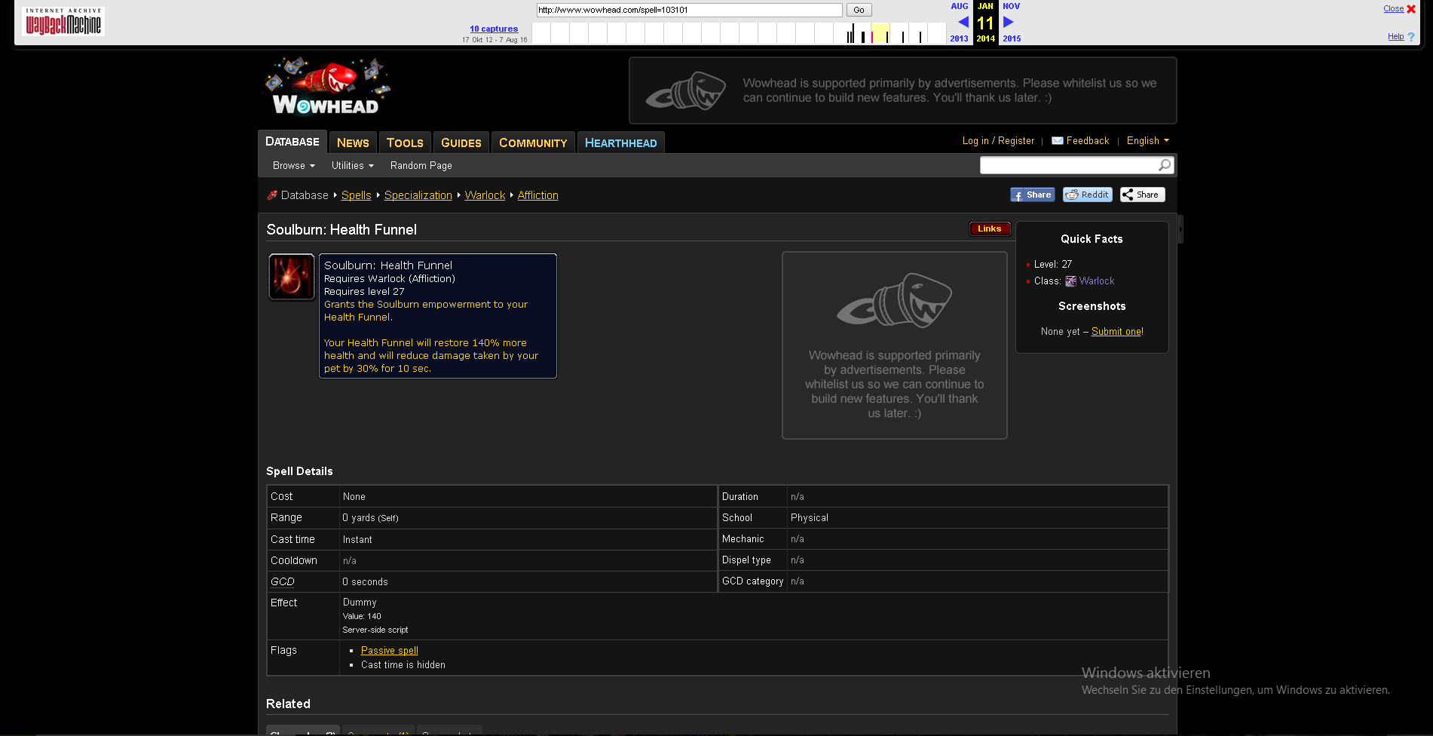1433x736 pixels.
Task: Click the GCD label in Spell Details
Action: (x=283, y=582)
